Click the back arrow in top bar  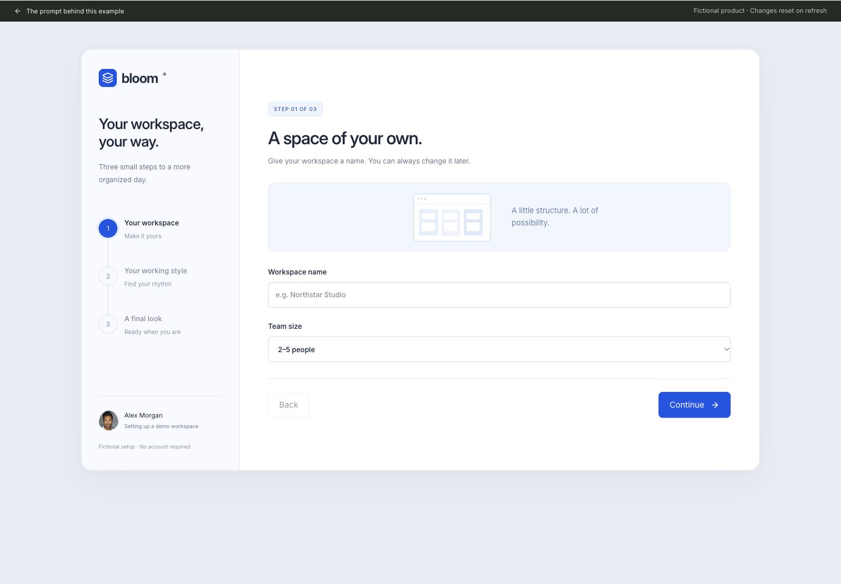point(18,11)
